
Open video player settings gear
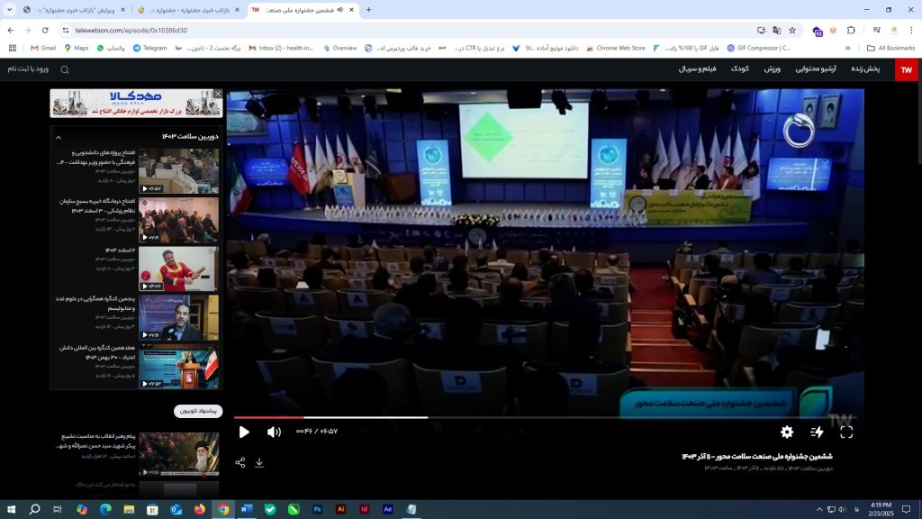(787, 432)
